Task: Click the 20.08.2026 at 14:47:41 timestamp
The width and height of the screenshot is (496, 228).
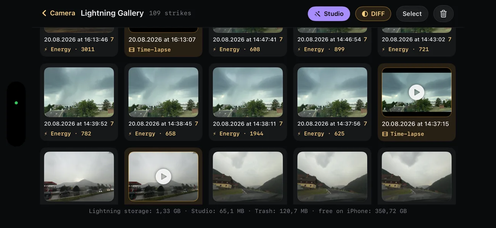Action: pyautogui.click(x=245, y=39)
